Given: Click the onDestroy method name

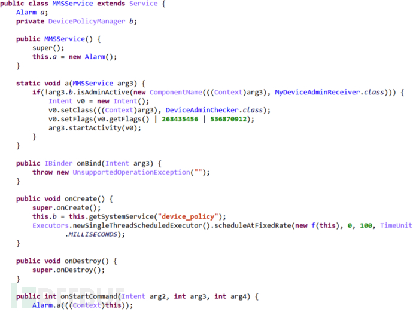Looking at the screenshot, I should (83, 261).
